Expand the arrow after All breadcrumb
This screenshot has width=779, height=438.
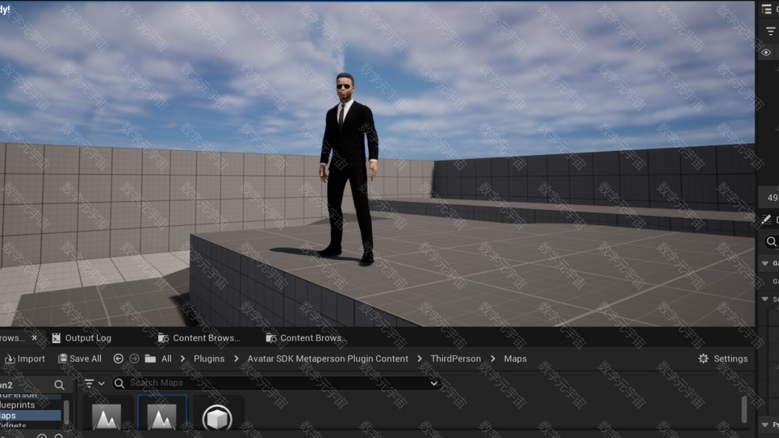(183, 359)
